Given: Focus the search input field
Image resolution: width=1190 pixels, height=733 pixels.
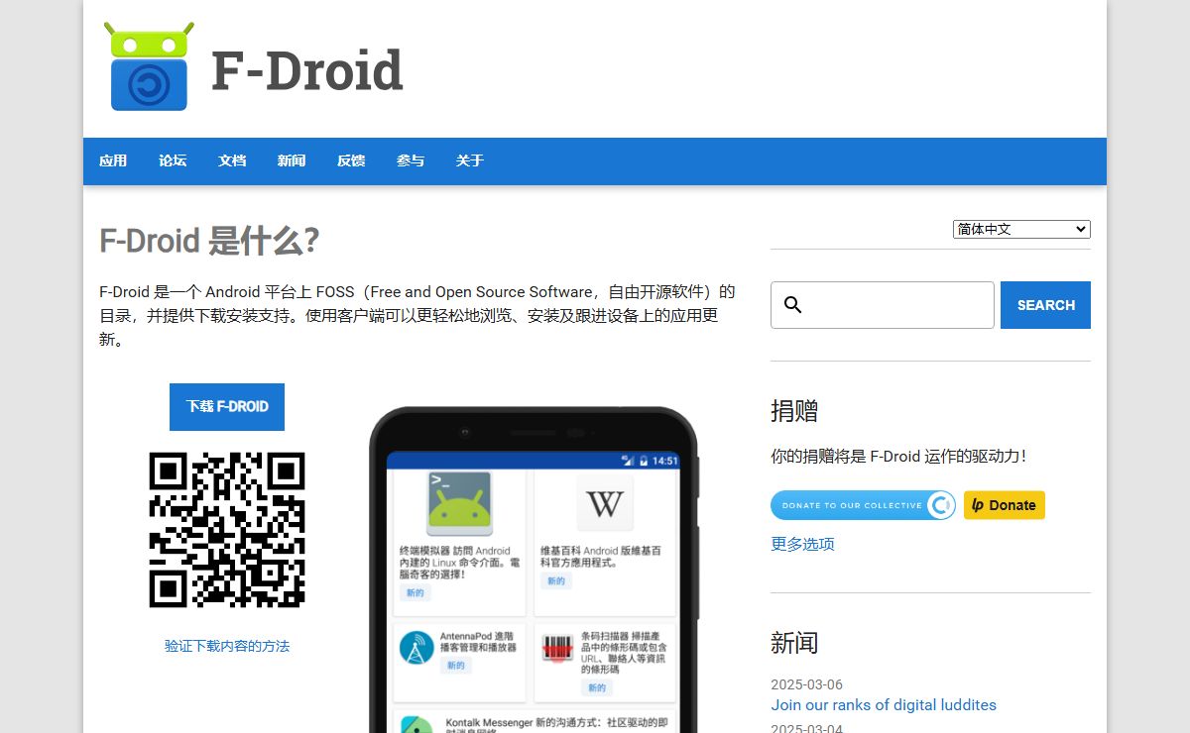Looking at the screenshot, I should coord(883,305).
